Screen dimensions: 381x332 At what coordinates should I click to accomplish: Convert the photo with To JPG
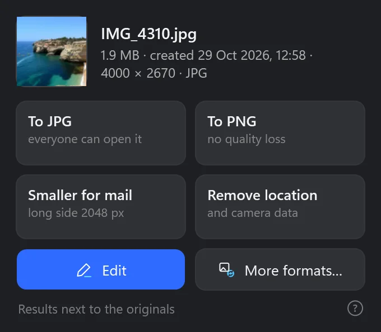[x=101, y=133]
